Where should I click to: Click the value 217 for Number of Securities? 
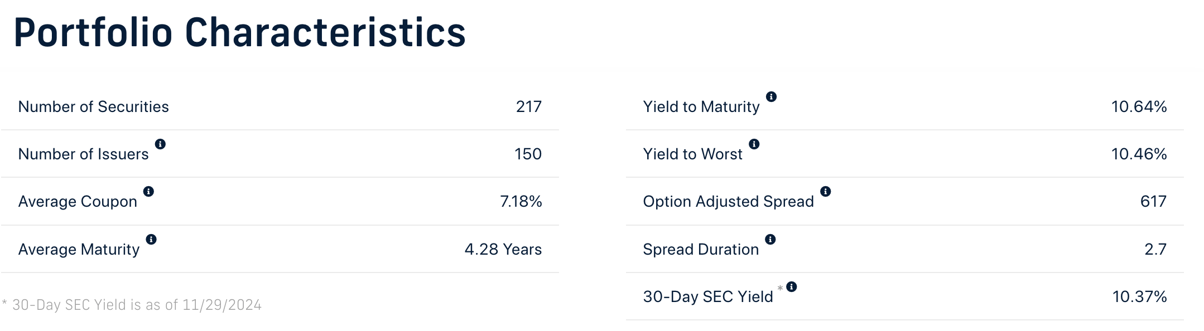(x=527, y=106)
